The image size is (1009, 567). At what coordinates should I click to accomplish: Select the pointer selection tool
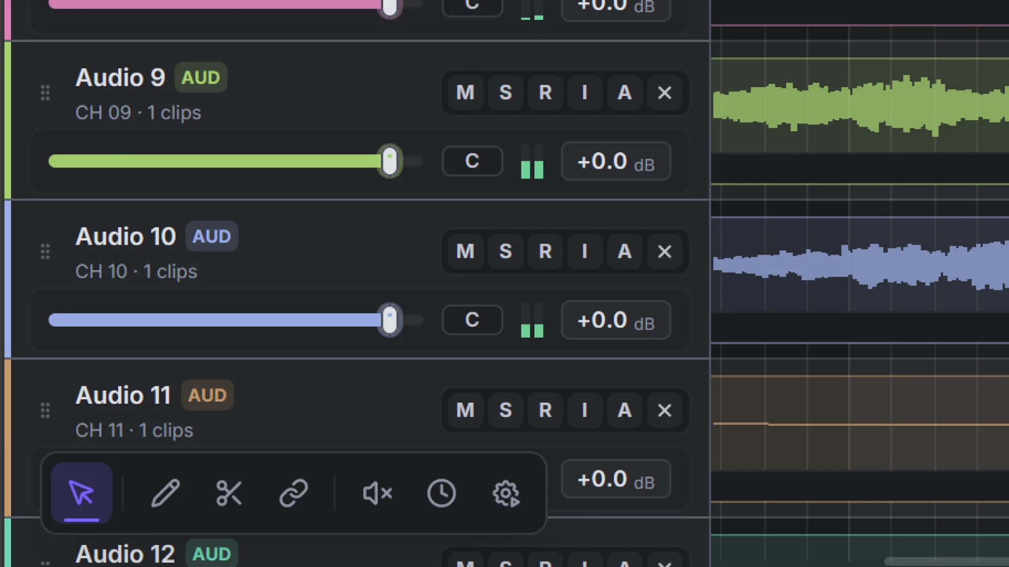pos(81,492)
